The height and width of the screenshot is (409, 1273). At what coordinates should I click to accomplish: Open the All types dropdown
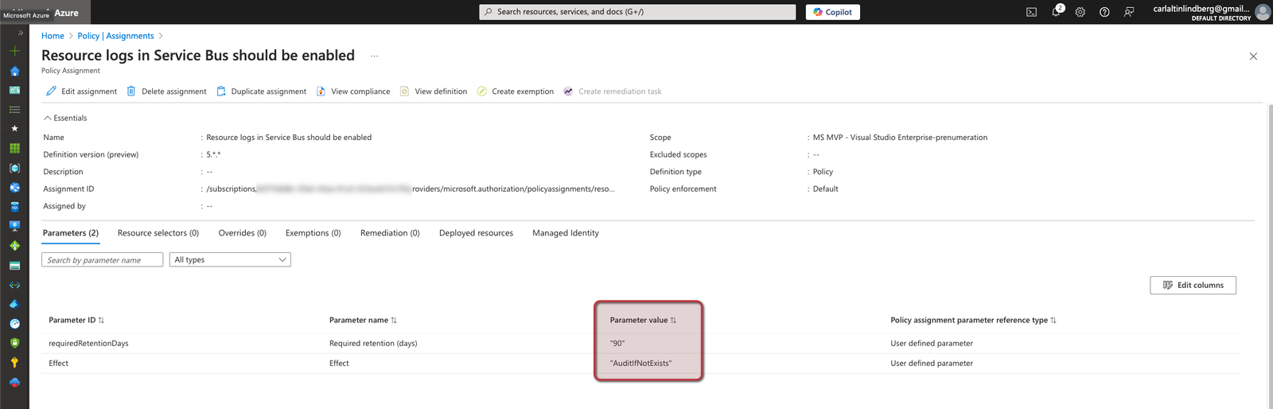point(230,259)
